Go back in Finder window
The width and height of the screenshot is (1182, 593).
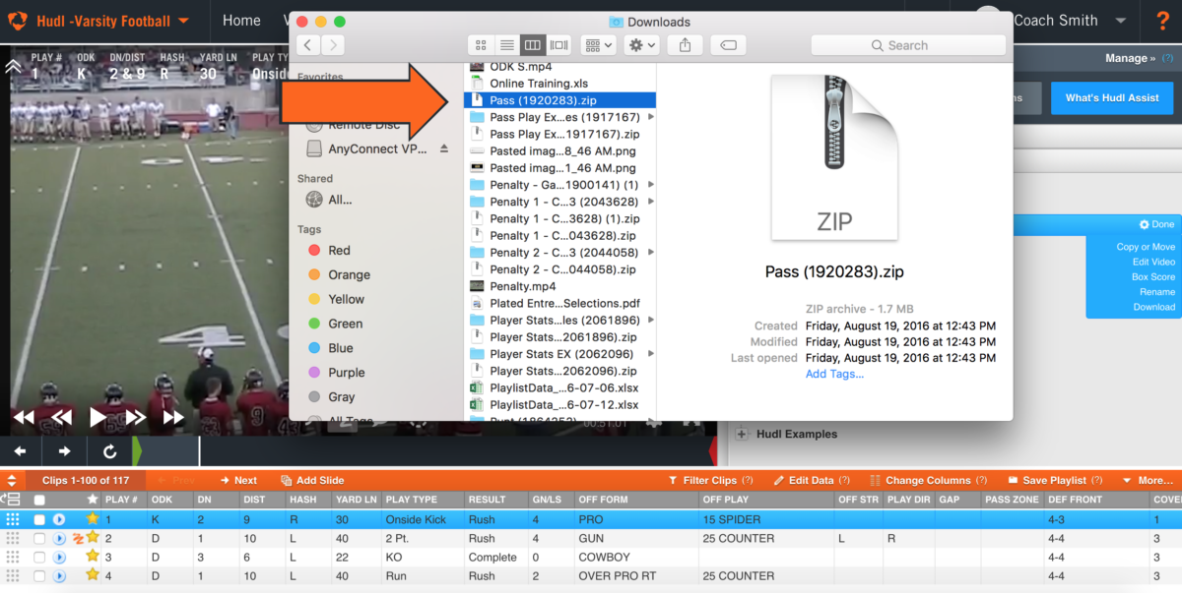click(x=308, y=45)
